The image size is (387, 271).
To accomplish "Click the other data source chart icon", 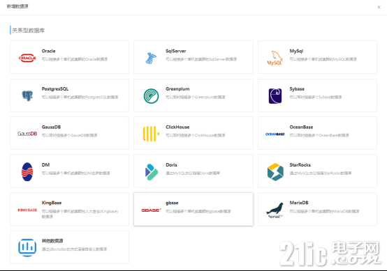I will (27, 247).
